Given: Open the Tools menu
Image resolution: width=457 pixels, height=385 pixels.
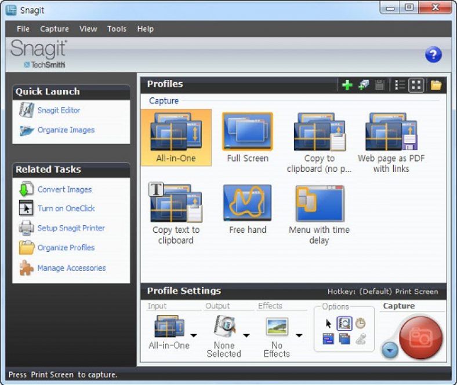Looking at the screenshot, I should (x=117, y=29).
